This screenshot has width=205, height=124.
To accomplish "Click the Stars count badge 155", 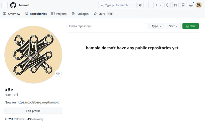I will coord(110,14).
